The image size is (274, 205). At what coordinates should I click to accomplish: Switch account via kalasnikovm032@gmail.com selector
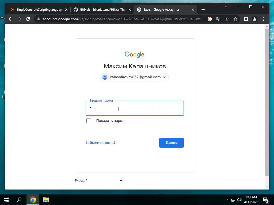[x=135, y=77]
